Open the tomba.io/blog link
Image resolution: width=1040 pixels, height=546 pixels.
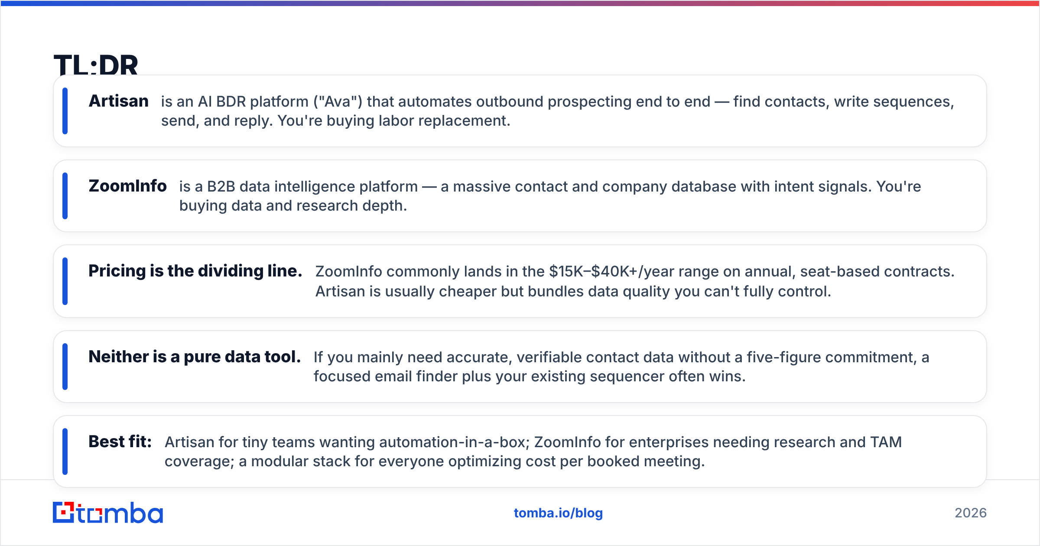tap(558, 513)
